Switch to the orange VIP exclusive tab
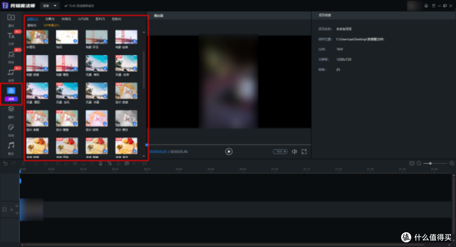This screenshot has height=247, width=456. [x=52, y=25]
